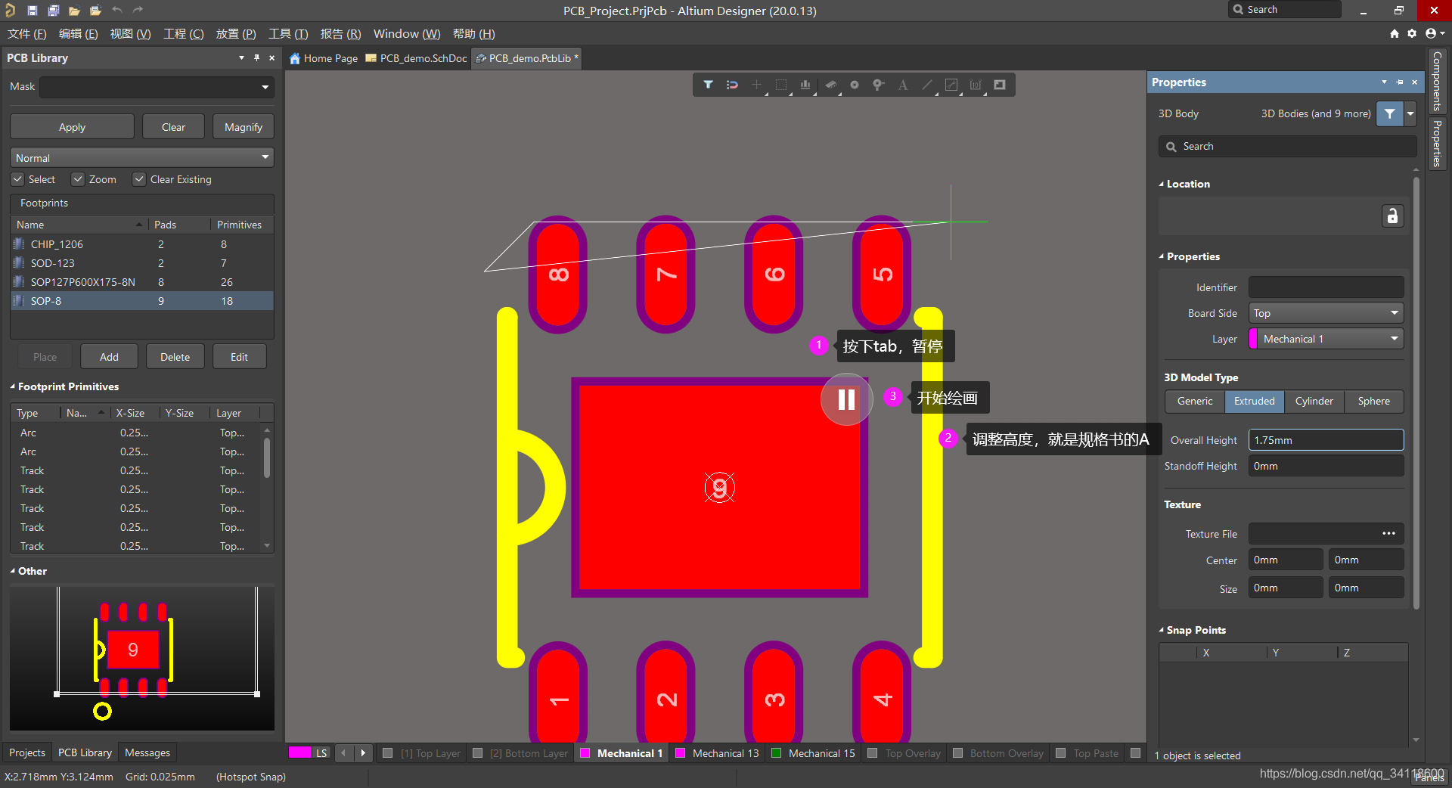This screenshot has width=1452, height=788.
Task: Select the Move Objects crosshair tool
Action: [756, 85]
